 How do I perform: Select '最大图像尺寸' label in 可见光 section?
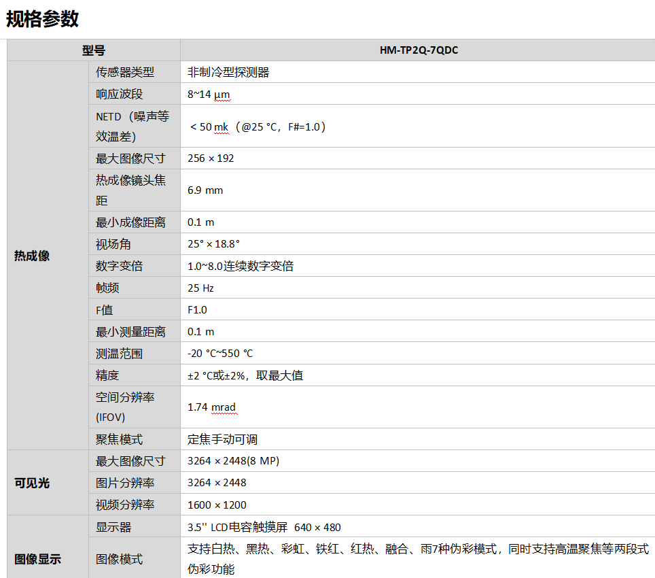135,461
